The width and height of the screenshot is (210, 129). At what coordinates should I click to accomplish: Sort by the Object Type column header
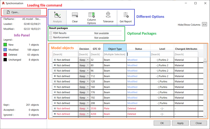click(115, 49)
